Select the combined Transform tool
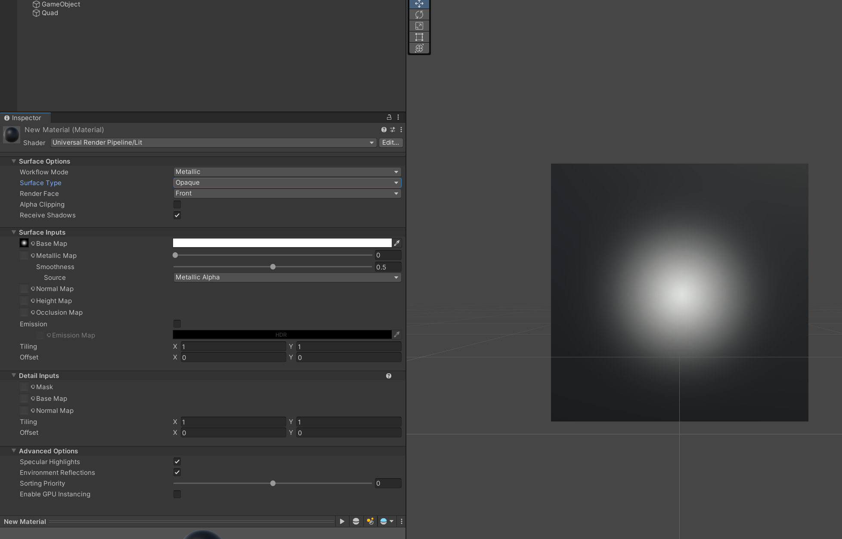Image resolution: width=842 pixels, height=539 pixels. pos(419,48)
